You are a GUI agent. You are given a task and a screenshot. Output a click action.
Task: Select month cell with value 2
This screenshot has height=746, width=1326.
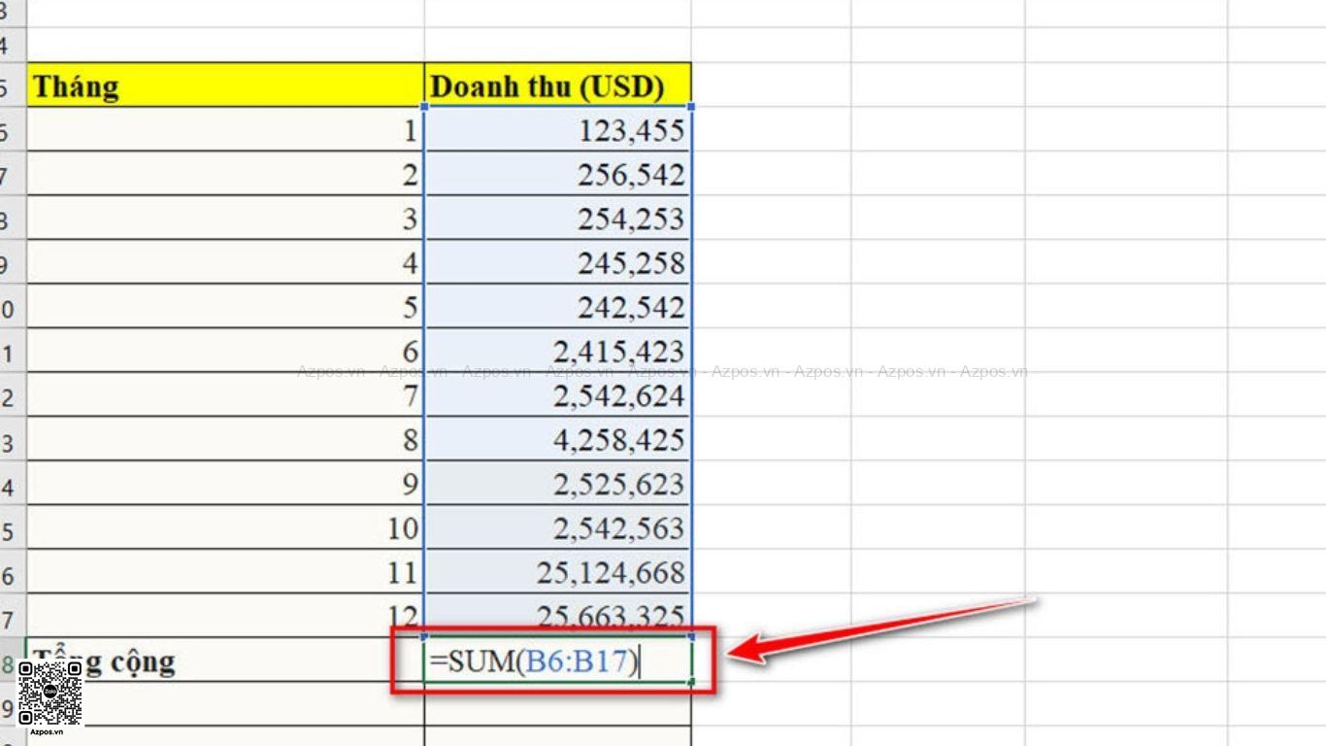pos(225,174)
